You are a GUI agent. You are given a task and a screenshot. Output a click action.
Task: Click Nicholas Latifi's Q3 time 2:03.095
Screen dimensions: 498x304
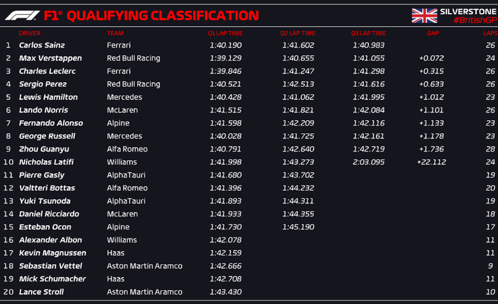coord(368,162)
